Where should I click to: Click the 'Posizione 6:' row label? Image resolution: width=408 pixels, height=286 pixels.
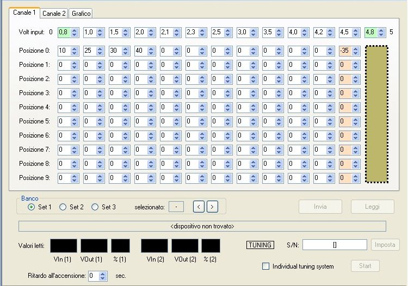tap(34, 135)
